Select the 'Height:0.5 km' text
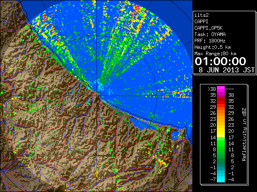Viewport: 257px width, 192px height. (x=212, y=47)
